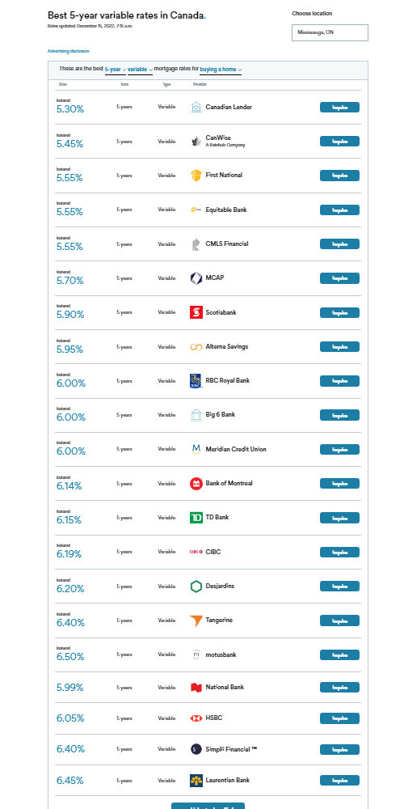Click the Scotiabank red logo icon

click(x=196, y=312)
